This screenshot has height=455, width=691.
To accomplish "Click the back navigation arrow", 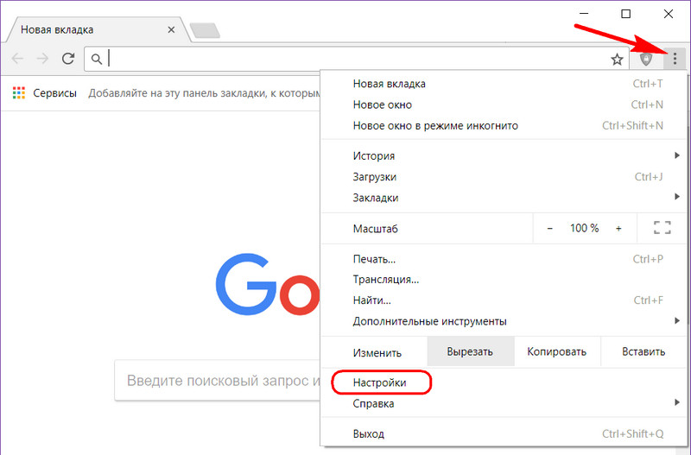I will click(17, 58).
